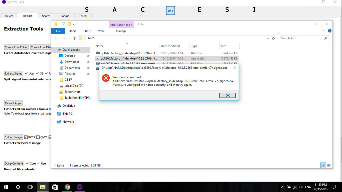This screenshot has height=192, width=342.
Task: Switch to large icons view
Action: pos(329,165)
